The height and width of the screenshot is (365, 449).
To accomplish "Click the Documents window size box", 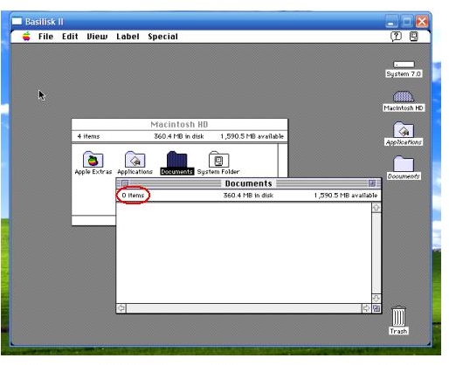I will 376,308.
